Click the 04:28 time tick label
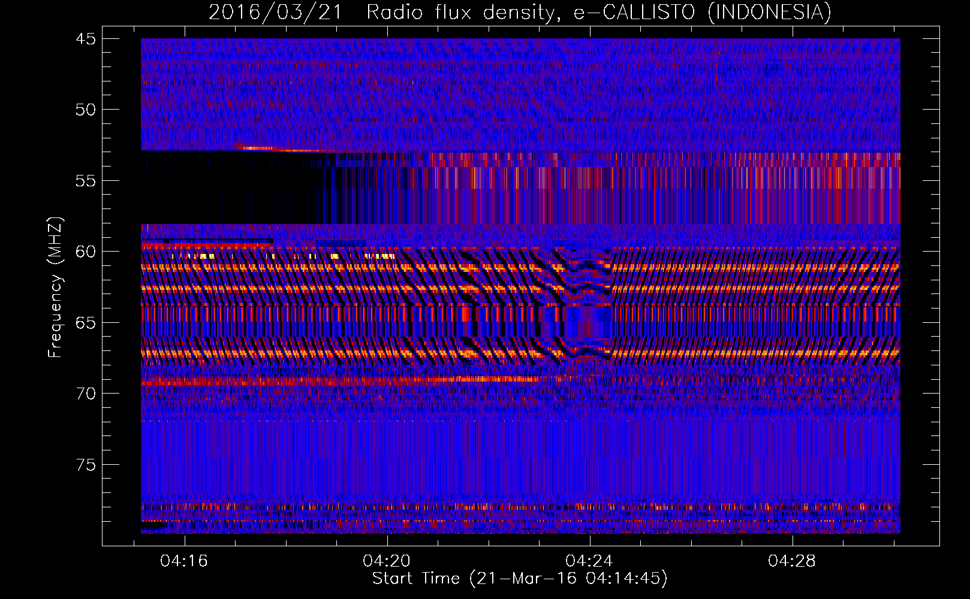Image resolution: width=970 pixels, height=599 pixels. pyautogui.click(x=792, y=561)
